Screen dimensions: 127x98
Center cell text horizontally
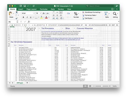click(57, 15)
